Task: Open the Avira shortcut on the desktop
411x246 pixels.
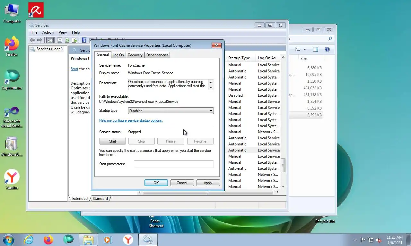Action: 36,10
